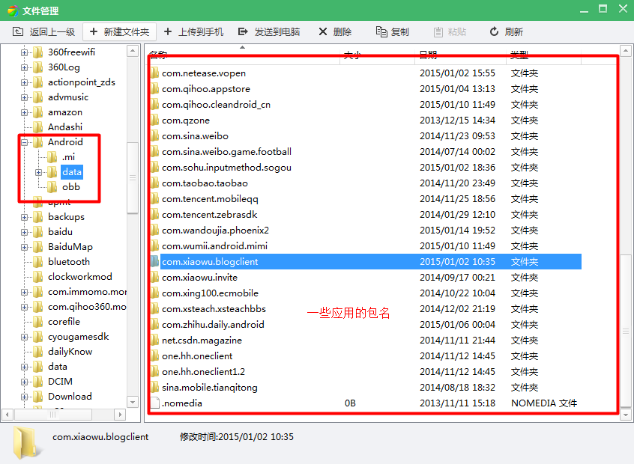Click folder icon next to Andashi
The image size is (634, 464).
tap(38, 126)
